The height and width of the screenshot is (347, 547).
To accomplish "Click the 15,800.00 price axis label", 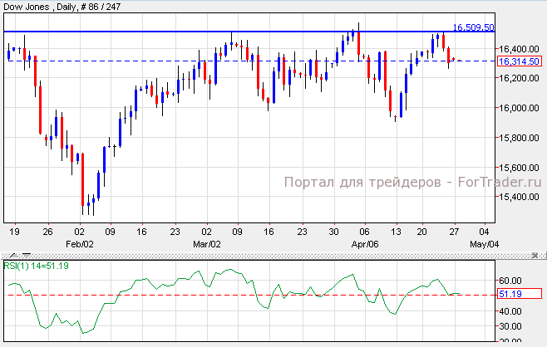I will (x=519, y=138).
